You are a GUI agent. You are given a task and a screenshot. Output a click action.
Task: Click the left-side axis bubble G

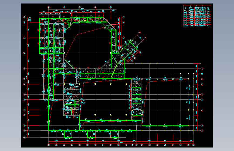click(x=24, y=84)
